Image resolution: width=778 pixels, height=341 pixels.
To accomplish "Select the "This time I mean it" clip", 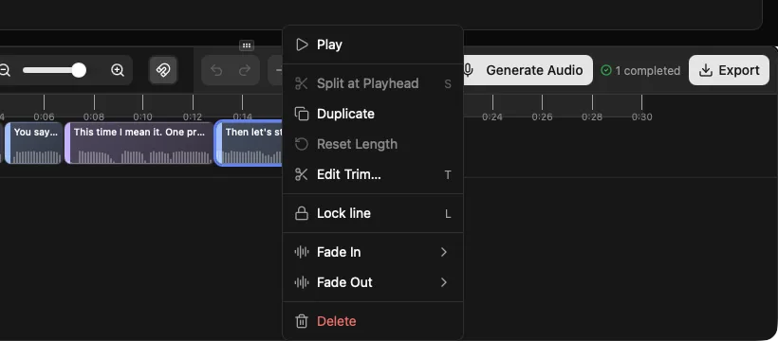I will pyautogui.click(x=139, y=143).
